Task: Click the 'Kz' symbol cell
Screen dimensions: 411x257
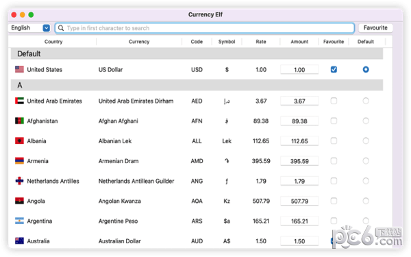Action: pyautogui.click(x=227, y=201)
